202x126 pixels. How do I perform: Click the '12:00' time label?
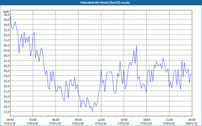click(101, 120)
